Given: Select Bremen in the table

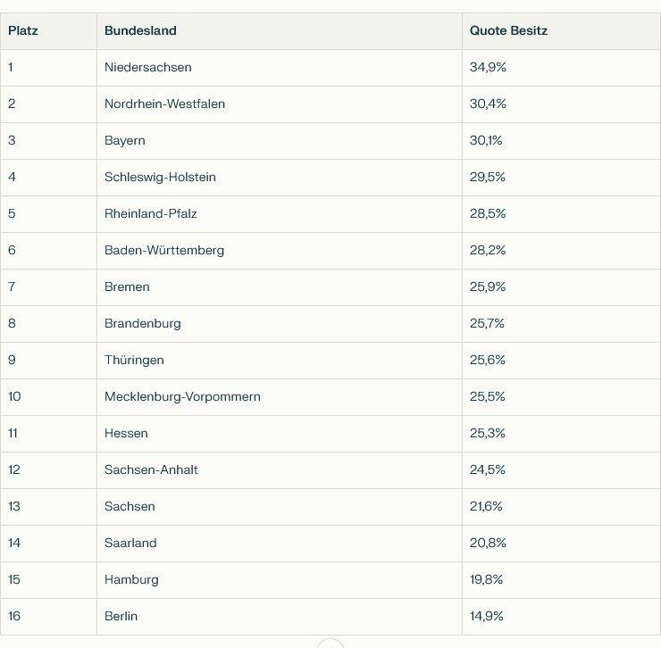Looking at the screenshot, I should point(127,287).
